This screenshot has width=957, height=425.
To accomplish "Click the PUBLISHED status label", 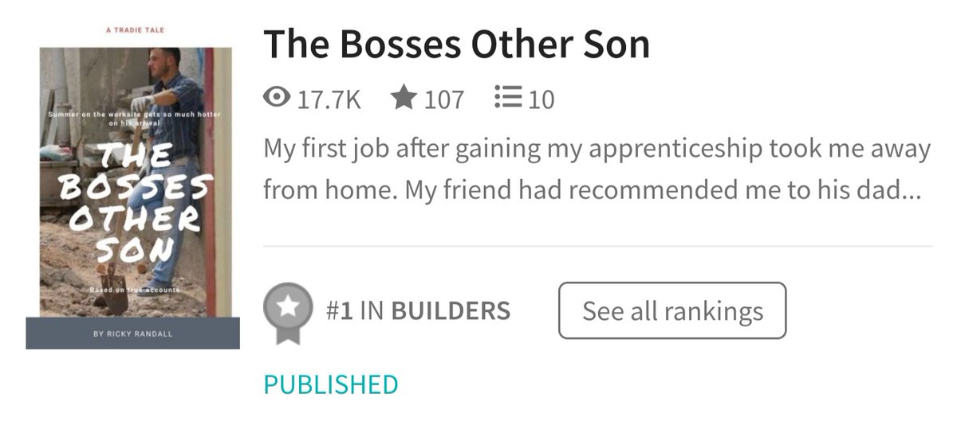I will coord(331,384).
